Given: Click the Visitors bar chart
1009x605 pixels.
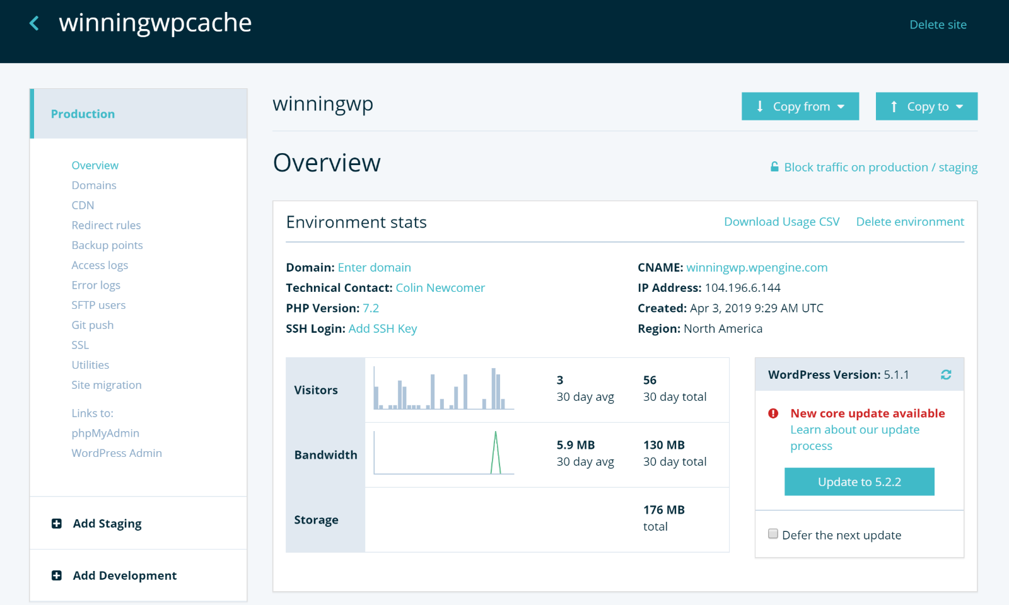Looking at the screenshot, I should (x=444, y=388).
